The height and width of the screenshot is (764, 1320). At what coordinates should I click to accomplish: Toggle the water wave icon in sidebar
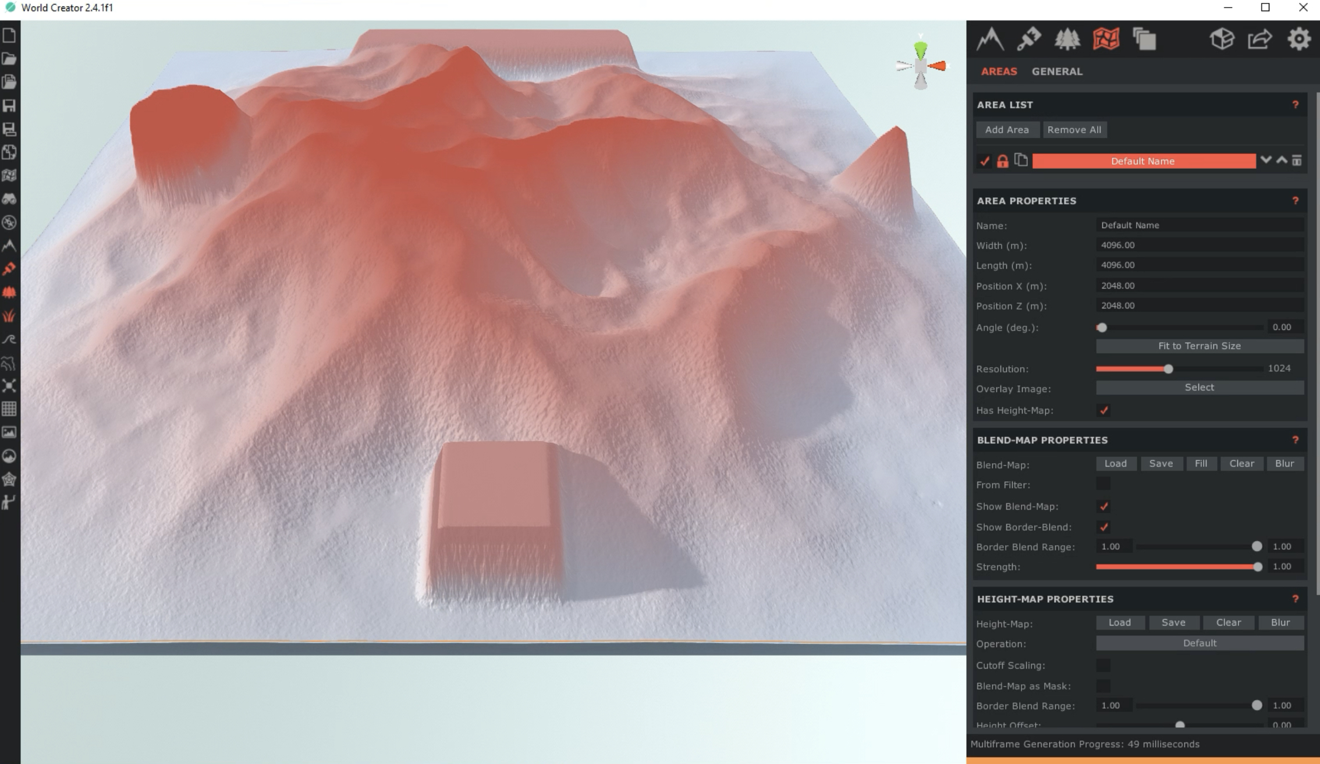pos(9,339)
